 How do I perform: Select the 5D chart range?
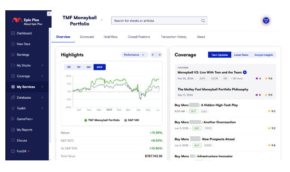click(69, 67)
